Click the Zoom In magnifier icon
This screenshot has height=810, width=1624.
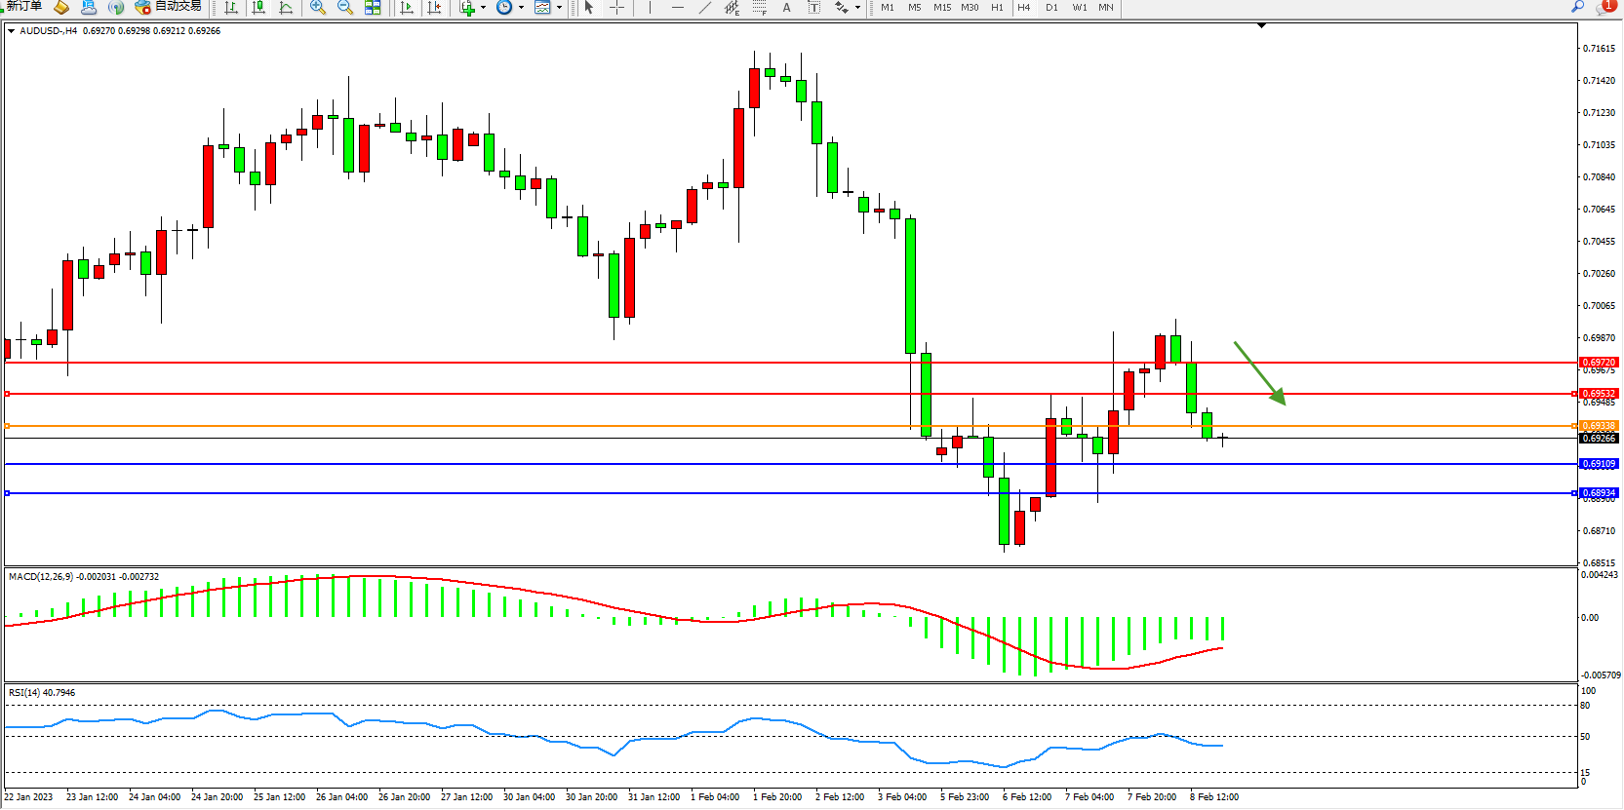click(317, 8)
